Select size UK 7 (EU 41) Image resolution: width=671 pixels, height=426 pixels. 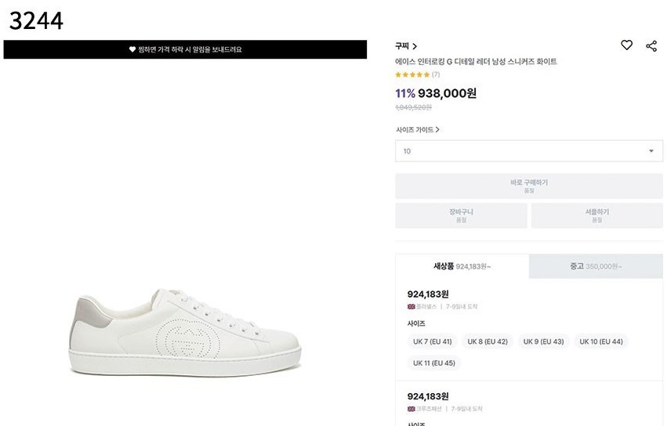coord(433,341)
